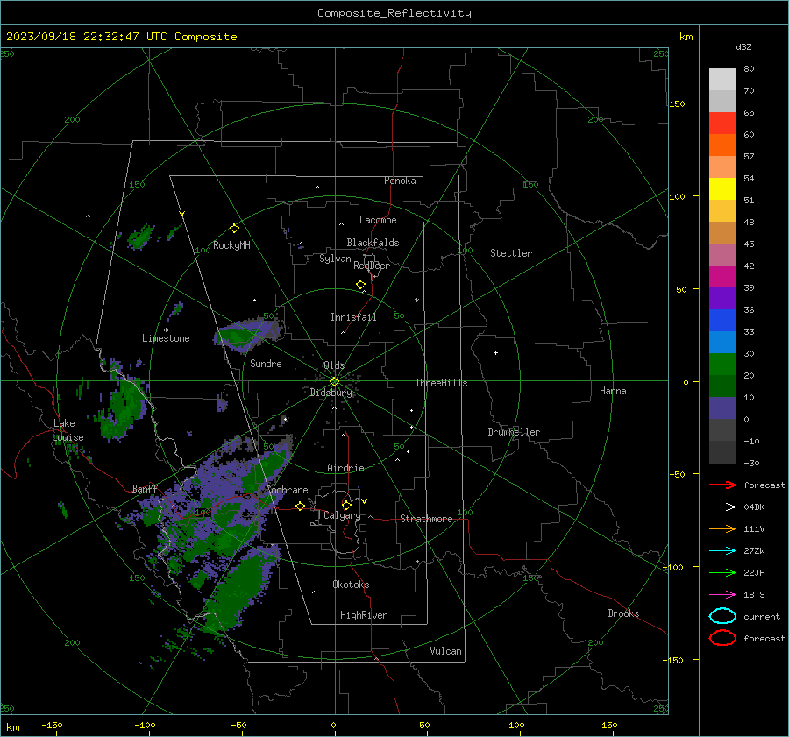Click the yellow diamond marker right of Cochrane
The height and width of the screenshot is (737, 789).
pos(301,506)
